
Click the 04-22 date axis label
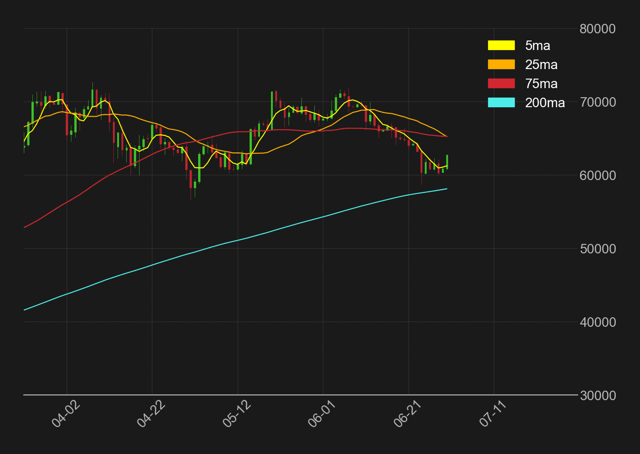tap(151, 414)
